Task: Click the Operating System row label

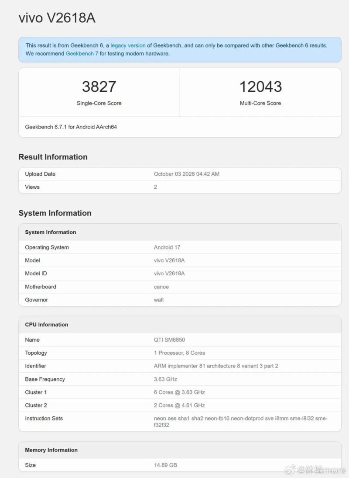Action: click(47, 247)
